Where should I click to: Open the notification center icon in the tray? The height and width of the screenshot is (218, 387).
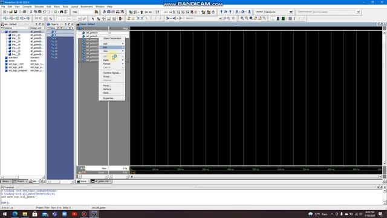tap(380, 214)
